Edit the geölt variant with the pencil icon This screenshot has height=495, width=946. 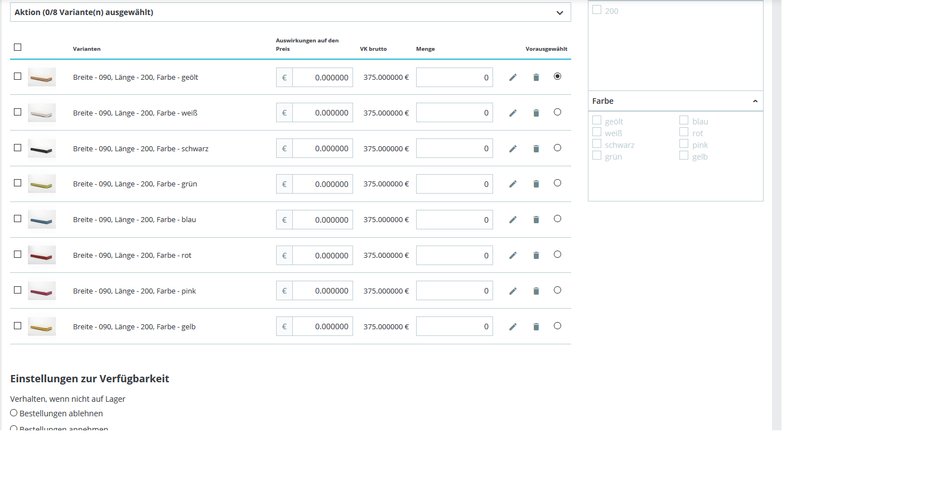point(513,78)
